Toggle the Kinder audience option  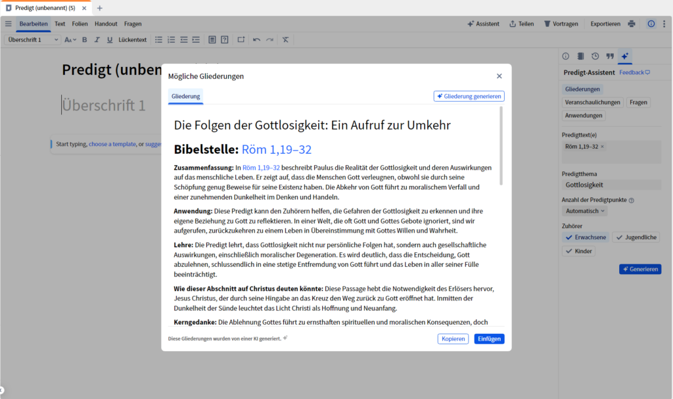578,251
